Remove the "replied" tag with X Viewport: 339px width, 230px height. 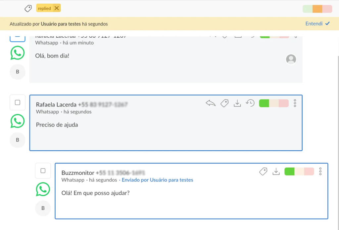tap(57, 9)
